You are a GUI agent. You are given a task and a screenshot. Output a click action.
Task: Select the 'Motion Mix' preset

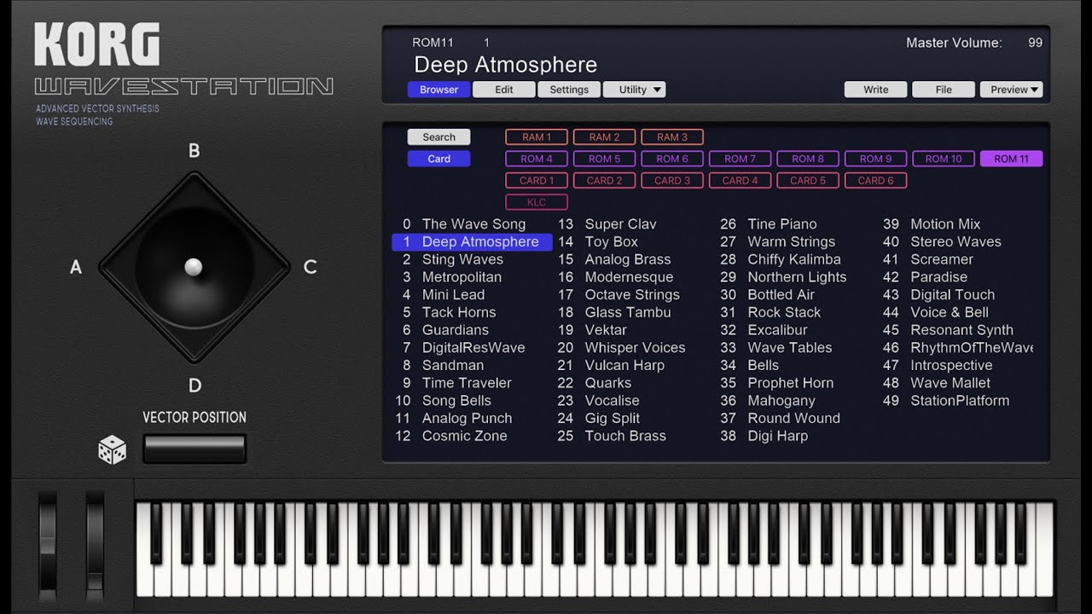coord(945,224)
